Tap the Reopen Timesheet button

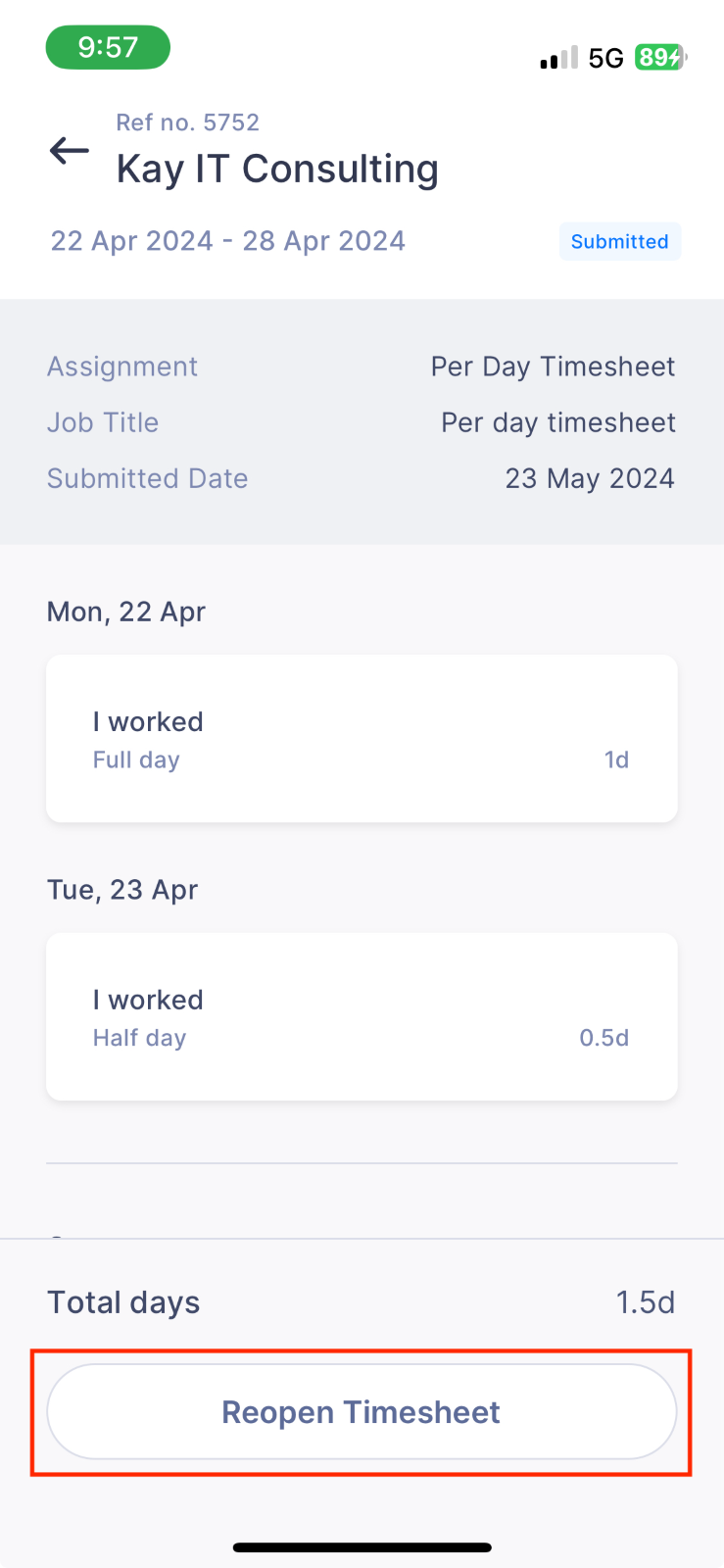click(362, 1412)
